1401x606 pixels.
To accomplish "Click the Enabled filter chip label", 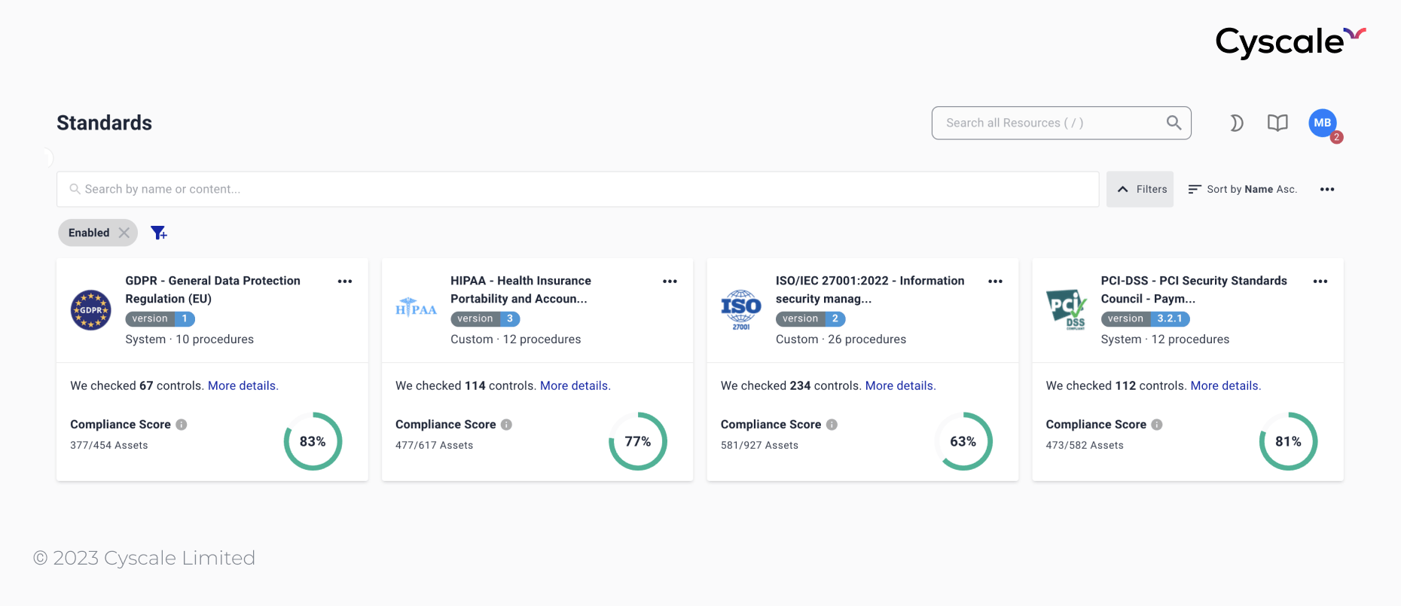I will (x=89, y=233).
